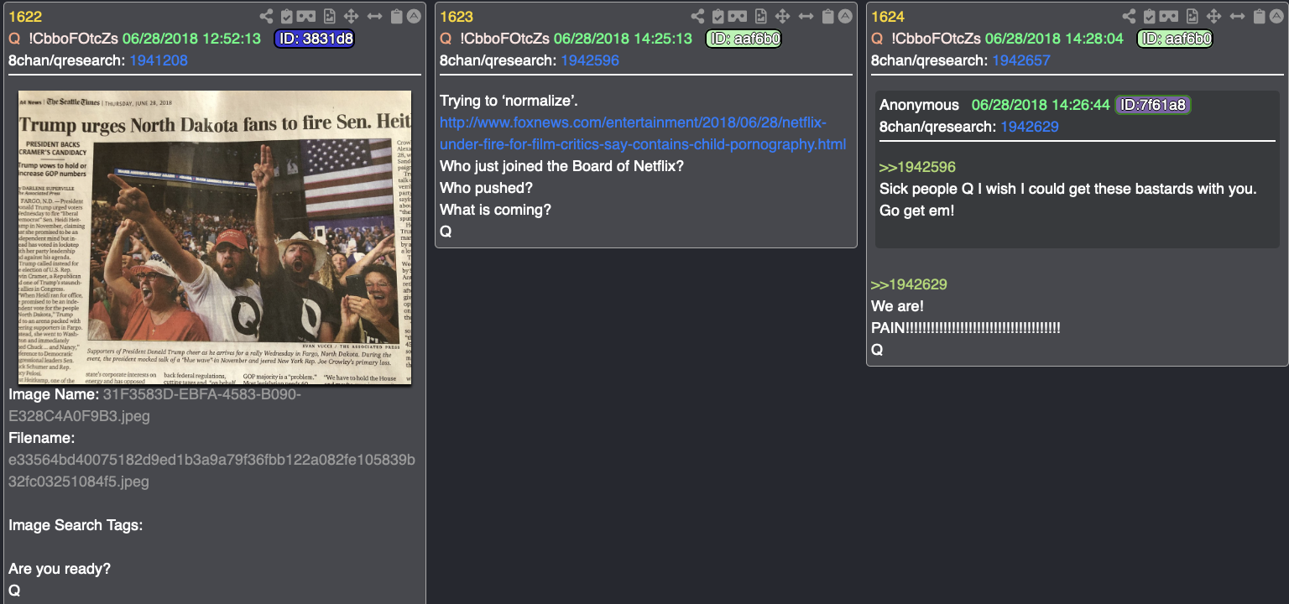The width and height of the screenshot is (1289, 604).
Task: Click clipboard-check icon on post 1622
Action: coord(286,16)
